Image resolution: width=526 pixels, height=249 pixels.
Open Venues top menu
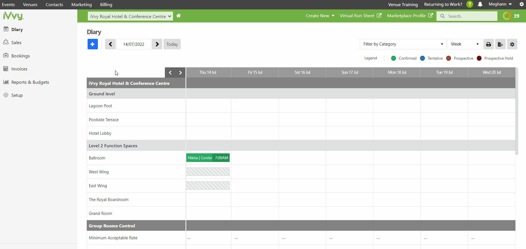tap(30, 5)
